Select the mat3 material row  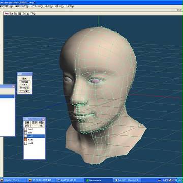click(34, 143)
